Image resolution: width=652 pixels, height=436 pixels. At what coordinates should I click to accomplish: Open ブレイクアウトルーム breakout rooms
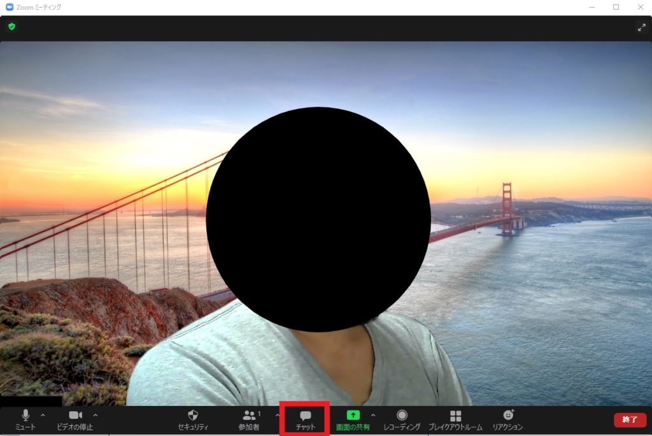point(455,420)
